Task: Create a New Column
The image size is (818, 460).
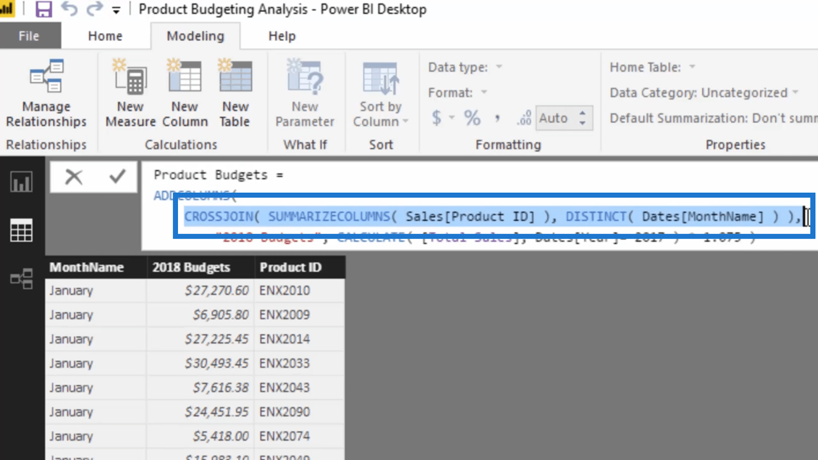Action: [x=185, y=93]
